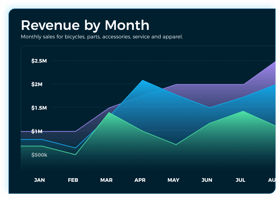This screenshot has width=280, height=198.
Task: Select the JAN axis label
Action: [39, 180]
